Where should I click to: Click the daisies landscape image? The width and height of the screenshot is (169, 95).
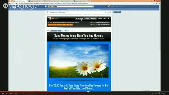point(79,61)
